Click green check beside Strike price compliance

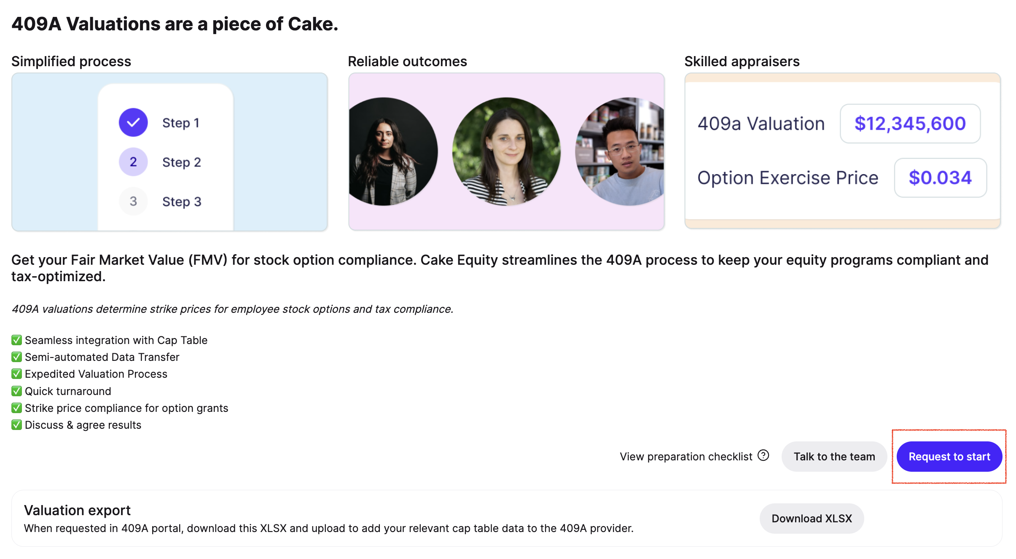point(16,408)
